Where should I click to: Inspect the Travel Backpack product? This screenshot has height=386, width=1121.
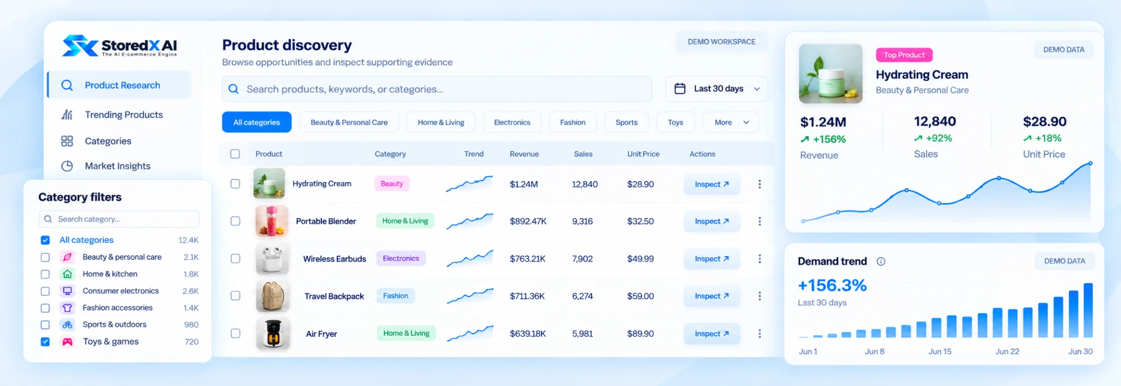[x=712, y=296]
